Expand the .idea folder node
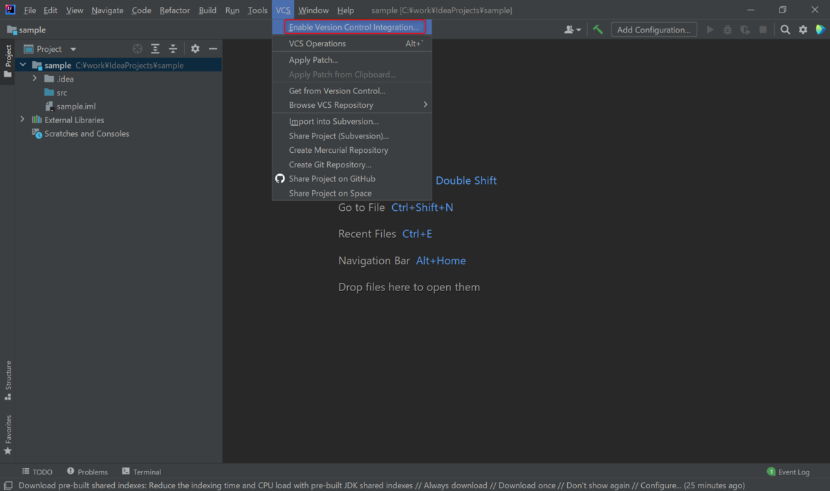This screenshot has width=830, height=491. (35, 79)
